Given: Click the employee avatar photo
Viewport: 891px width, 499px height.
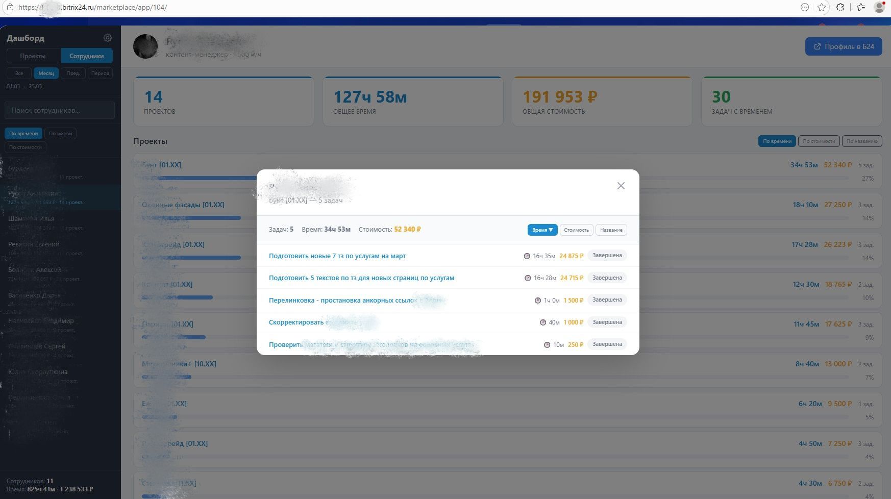Looking at the screenshot, I should (x=145, y=46).
